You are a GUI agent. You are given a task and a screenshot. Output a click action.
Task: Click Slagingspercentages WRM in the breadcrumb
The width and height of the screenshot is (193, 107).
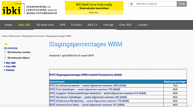tap(58, 36)
